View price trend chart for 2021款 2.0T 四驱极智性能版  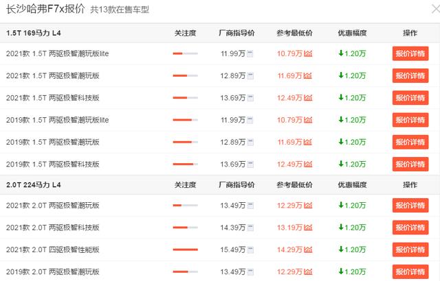[x=308, y=249]
